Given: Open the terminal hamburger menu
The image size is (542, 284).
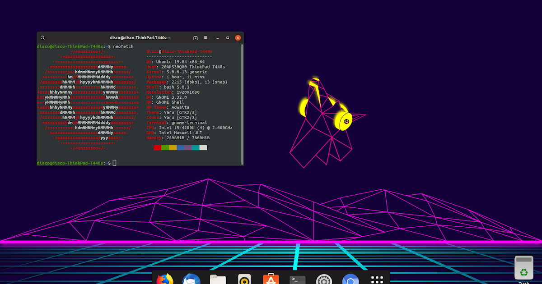Looking at the screenshot, I should tap(205, 37).
